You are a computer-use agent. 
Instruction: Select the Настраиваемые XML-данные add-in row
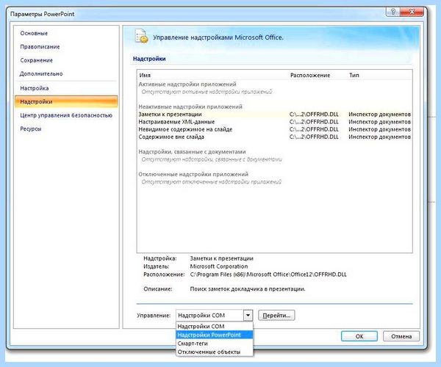tap(274, 122)
